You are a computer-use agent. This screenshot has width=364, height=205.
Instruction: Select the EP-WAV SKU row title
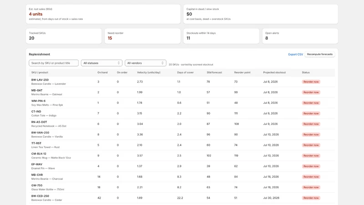point(37,164)
